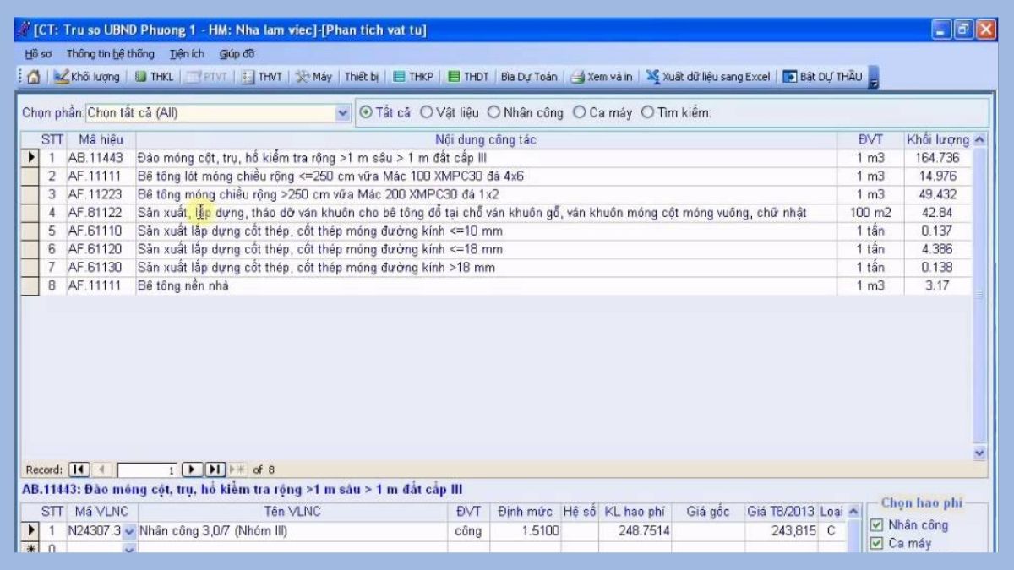The image size is (1014, 570).
Task: Click the new record navigation button
Action: 237,470
